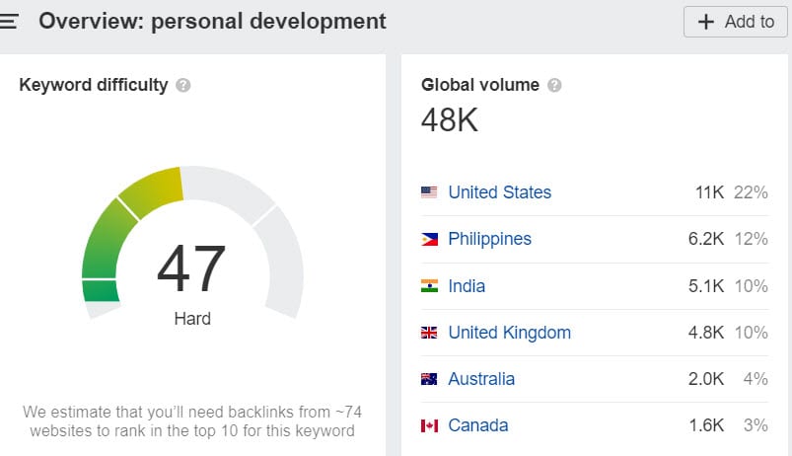The image size is (792, 456).
Task: Open the hamburger menu icon
Action: (x=9, y=21)
